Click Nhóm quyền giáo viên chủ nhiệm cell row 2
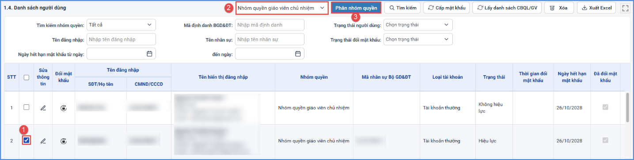The image size is (634, 160). coord(314,141)
